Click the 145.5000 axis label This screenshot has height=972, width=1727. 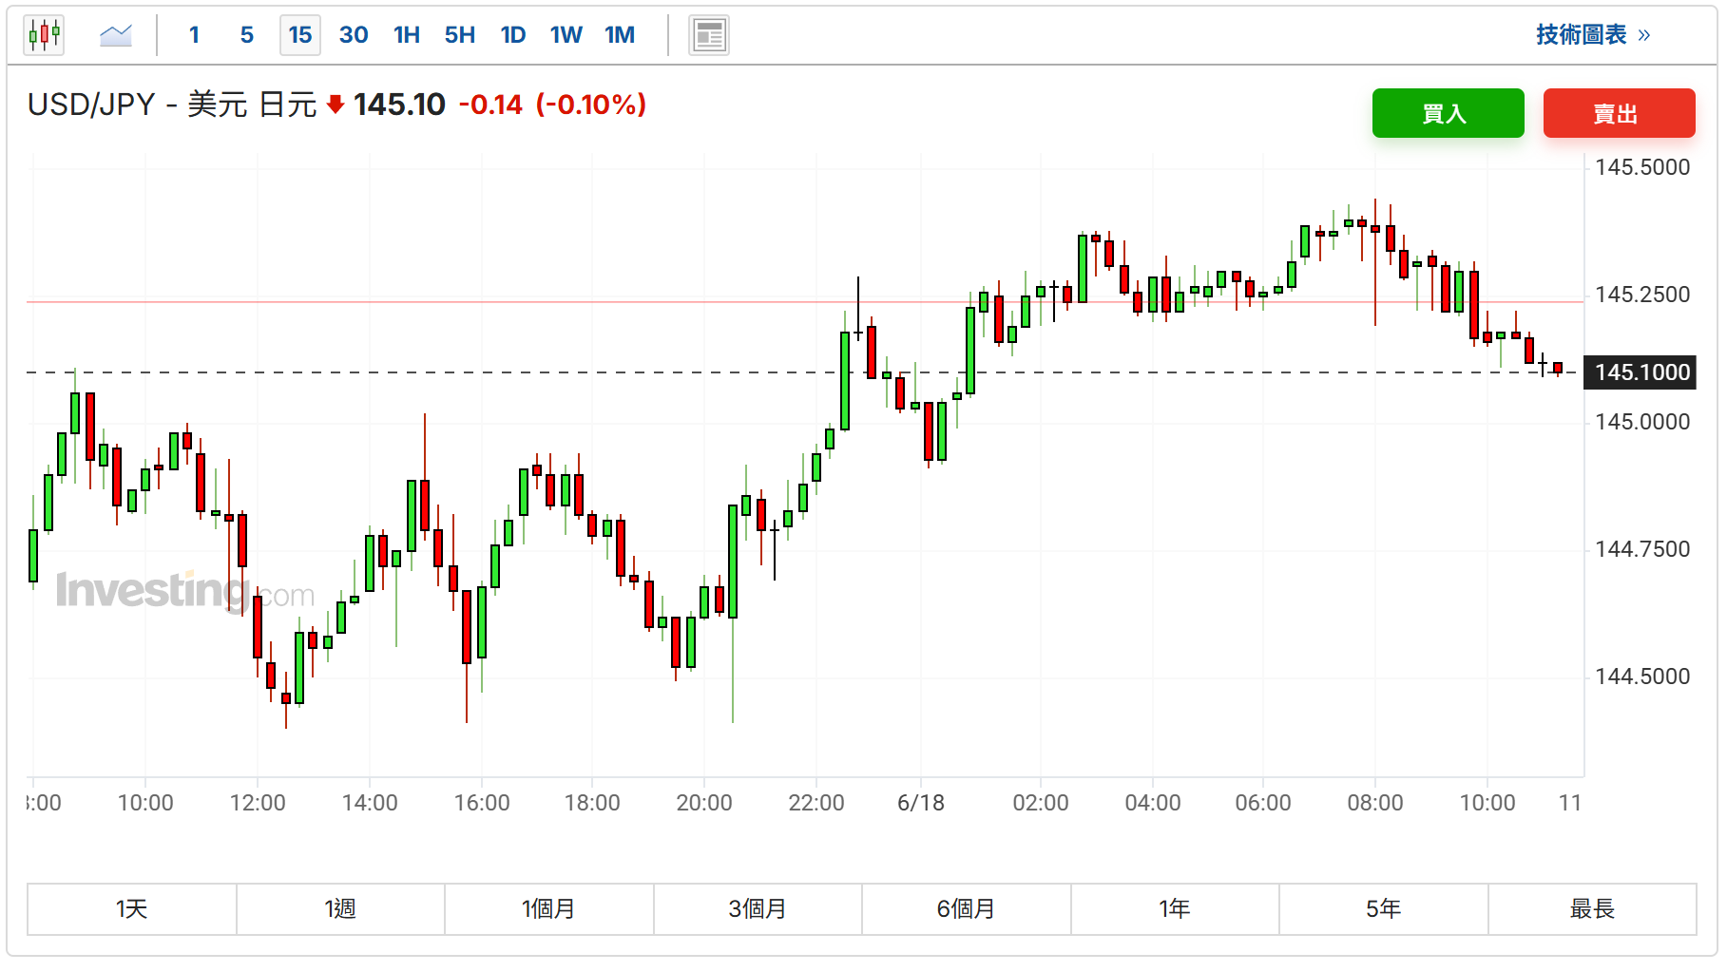tap(1642, 167)
